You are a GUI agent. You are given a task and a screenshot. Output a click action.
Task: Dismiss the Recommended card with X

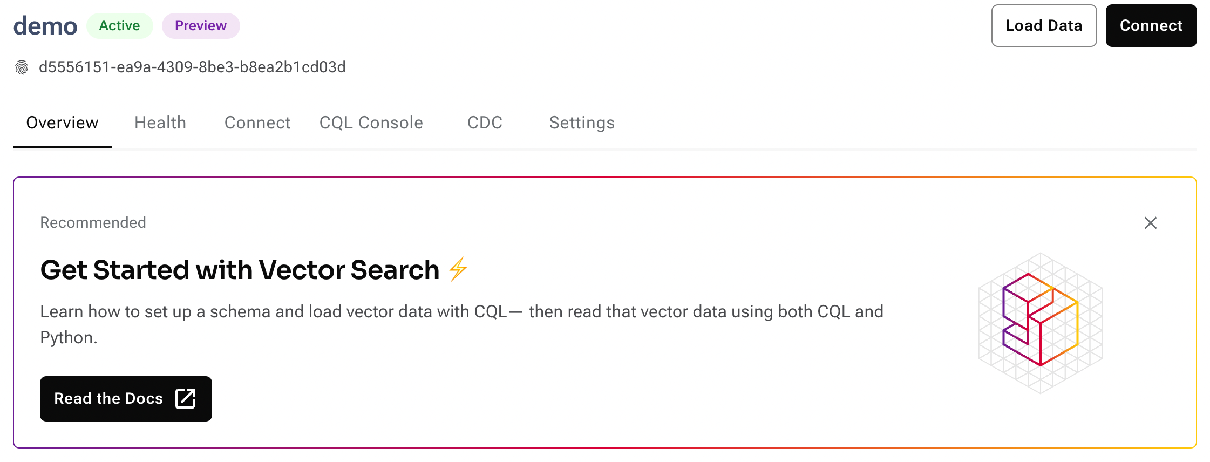pos(1150,223)
